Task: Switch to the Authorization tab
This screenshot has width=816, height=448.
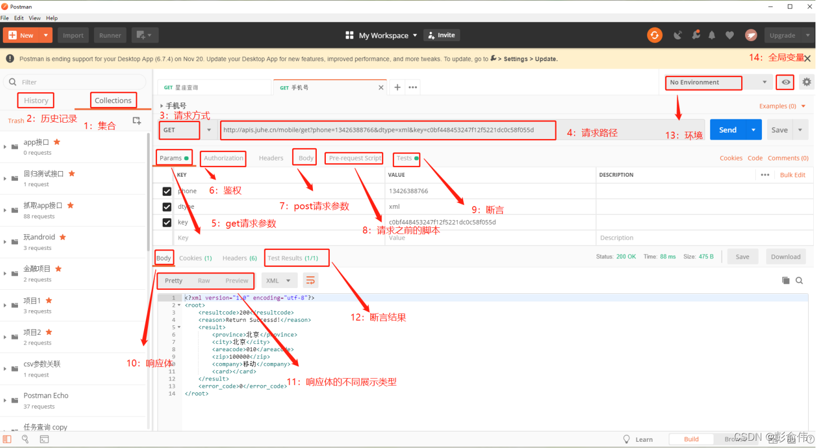Action: pos(223,158)
